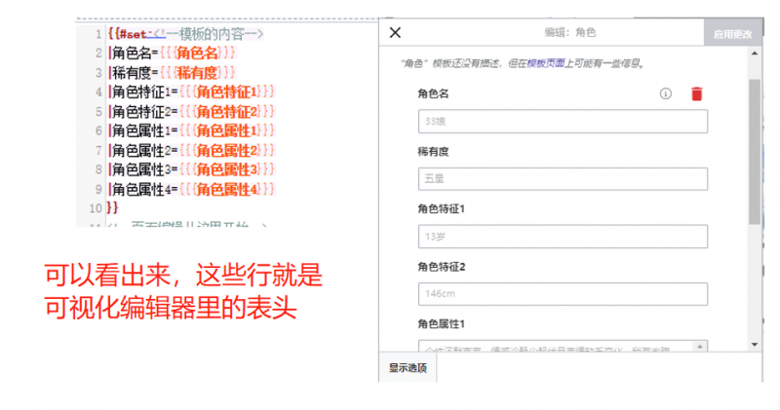Click the dialog vertical scrollbar thumb
This screenshot has height=410, width=780.
pyautogui.click(x=755, y=152)
